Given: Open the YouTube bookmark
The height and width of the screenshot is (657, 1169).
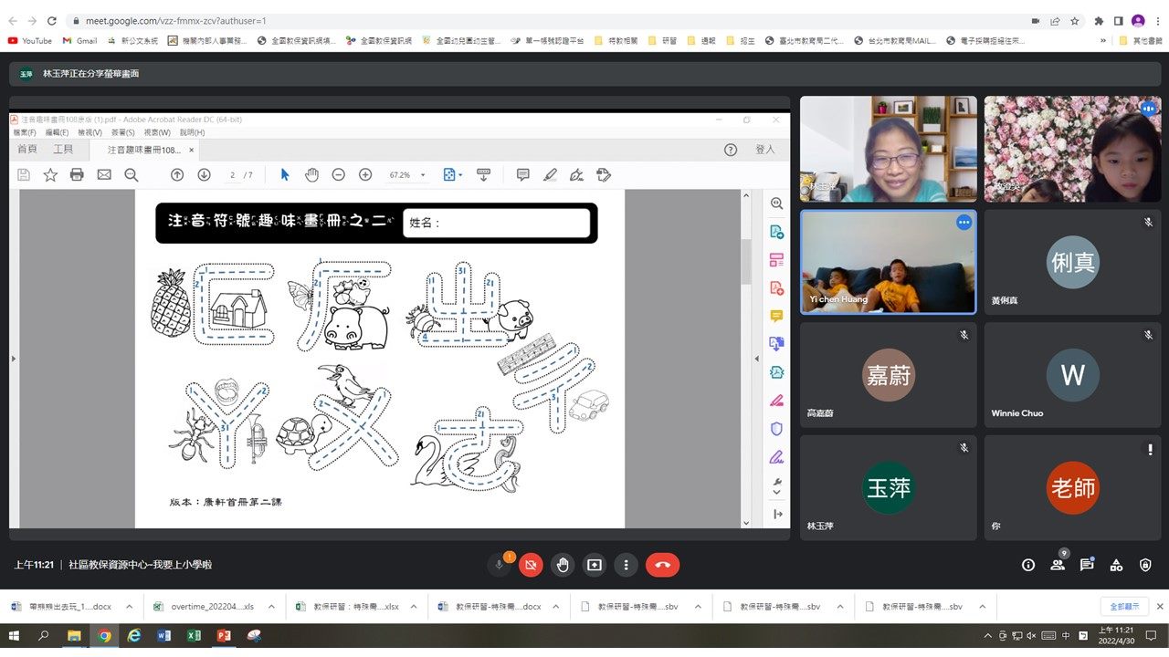Looking at the screenshot, I should point(30,40).
